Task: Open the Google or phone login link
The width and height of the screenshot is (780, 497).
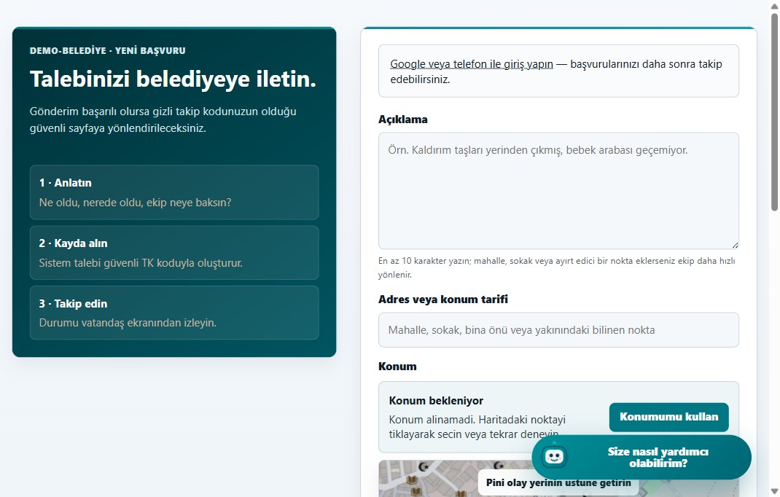Action: [471, 64]
